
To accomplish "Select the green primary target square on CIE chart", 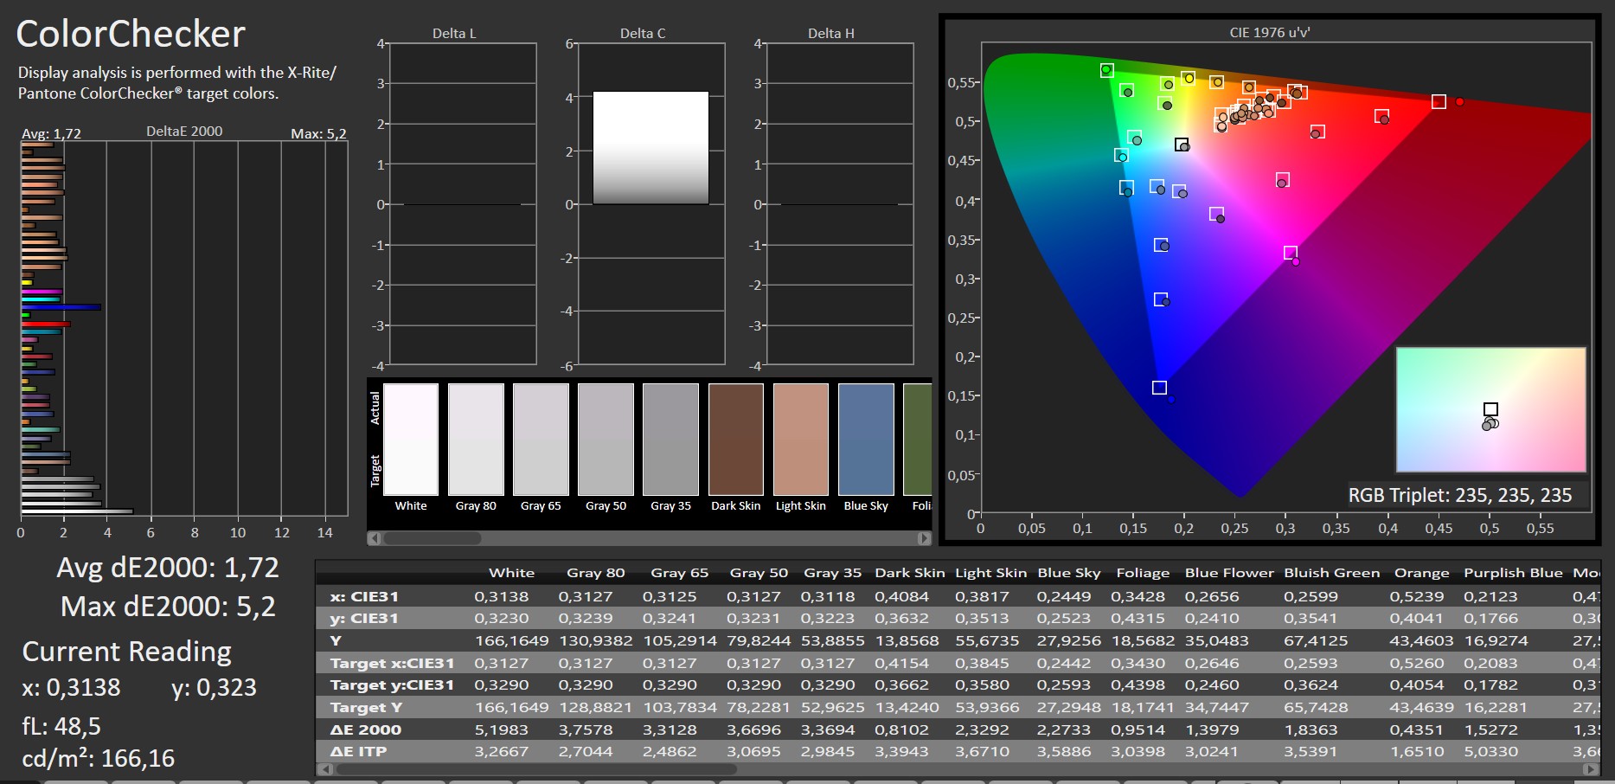I will tap(1106, 70).
